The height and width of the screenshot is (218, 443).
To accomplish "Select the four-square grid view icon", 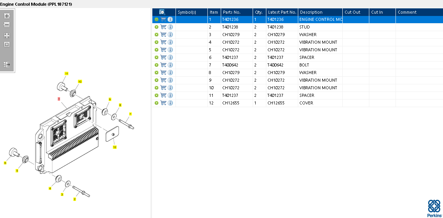I will 7,36.
